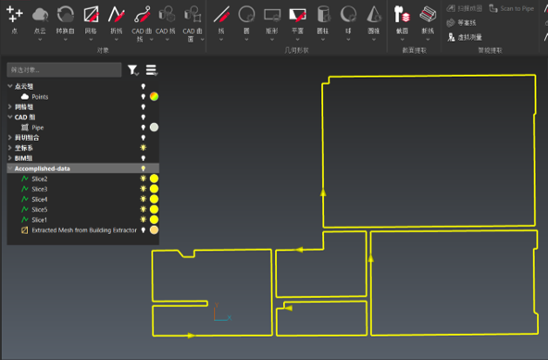The width and height of the screenshot is (548, 360).
Task: Expand the 剪切组合 group
Action: (10, 137)
